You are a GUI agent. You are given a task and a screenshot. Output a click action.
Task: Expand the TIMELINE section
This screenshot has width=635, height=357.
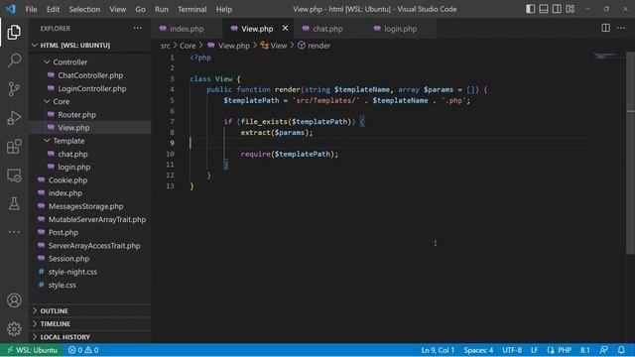90,324
